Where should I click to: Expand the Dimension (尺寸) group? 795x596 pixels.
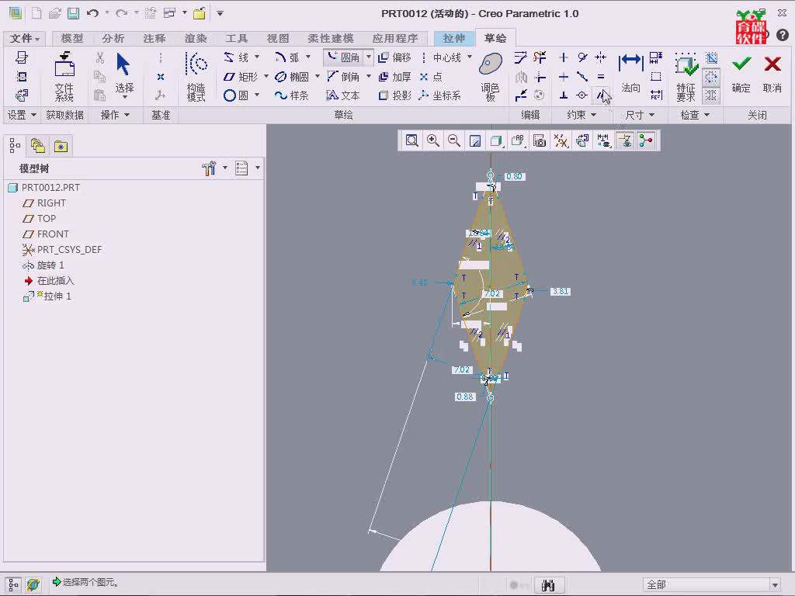coord(640,115)
